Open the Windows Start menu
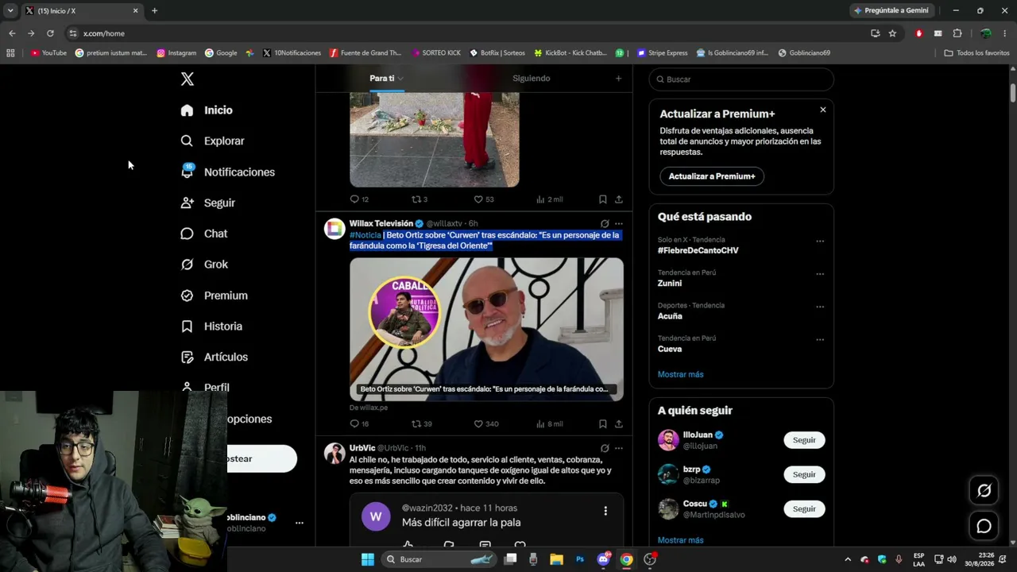The height and width of the screenshot is (572, 1017). pos(368,559)
